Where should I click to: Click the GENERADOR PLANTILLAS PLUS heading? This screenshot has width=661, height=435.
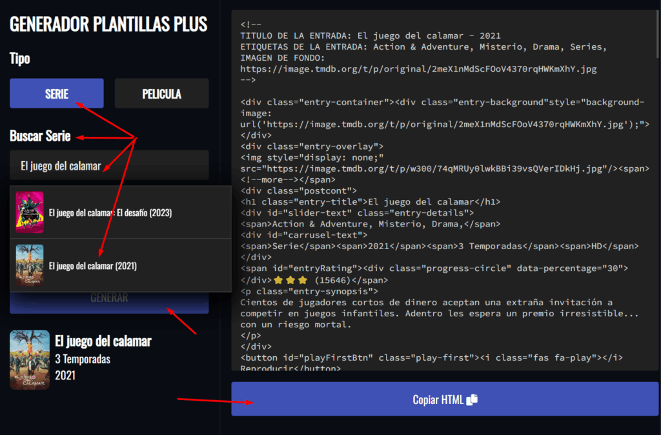pyautogui.click(x=108, y=24)
